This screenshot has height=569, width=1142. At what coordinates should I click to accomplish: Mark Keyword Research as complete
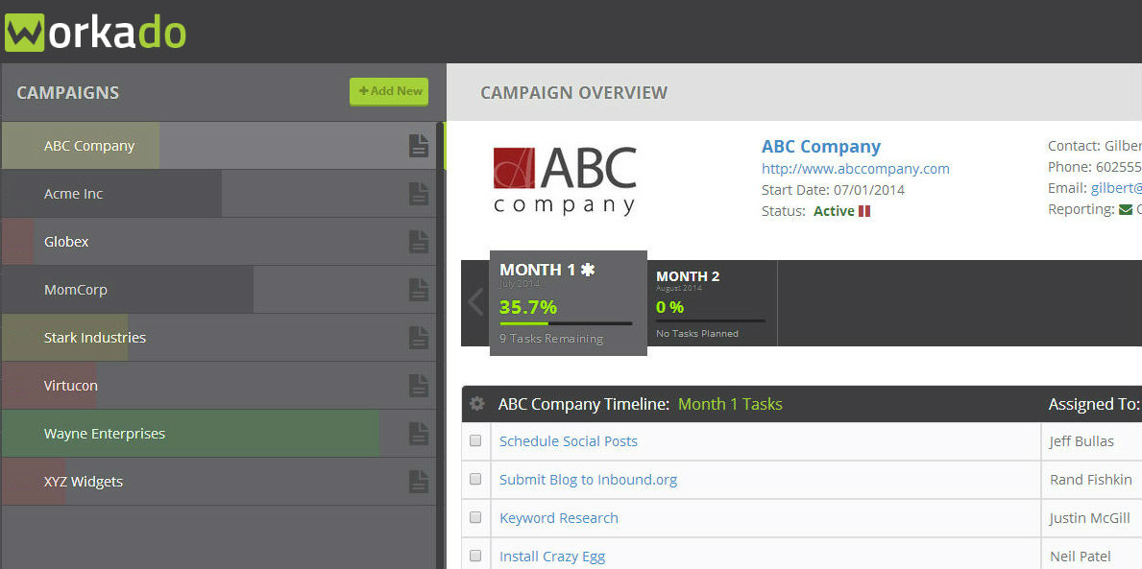tap(475, 517)
